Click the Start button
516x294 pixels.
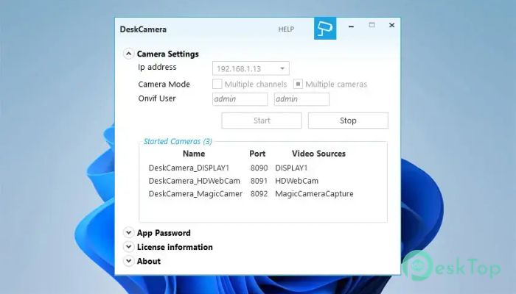click(x=262, y=121)
